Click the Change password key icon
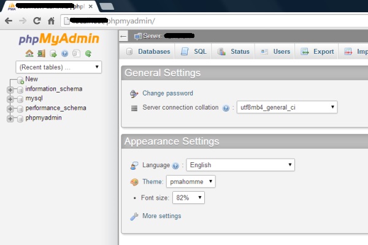This screenshot has width=368, height=245. (134, 94)
